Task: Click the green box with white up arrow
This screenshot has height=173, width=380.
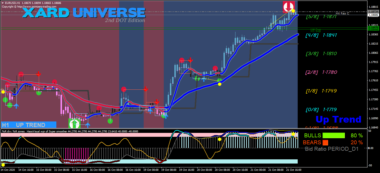Action: [x=74, y=123]
